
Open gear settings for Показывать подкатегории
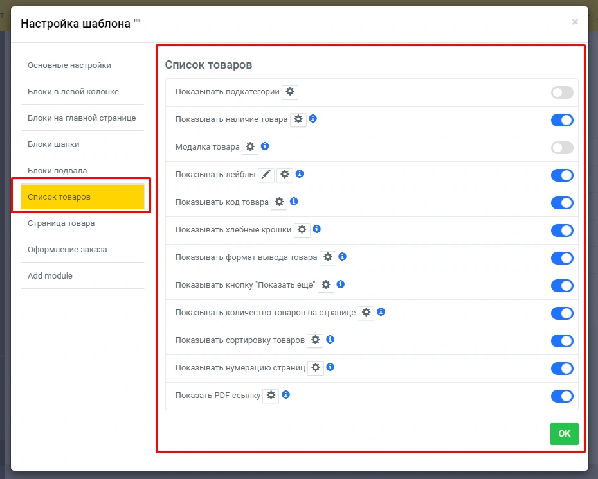point(290,92)
